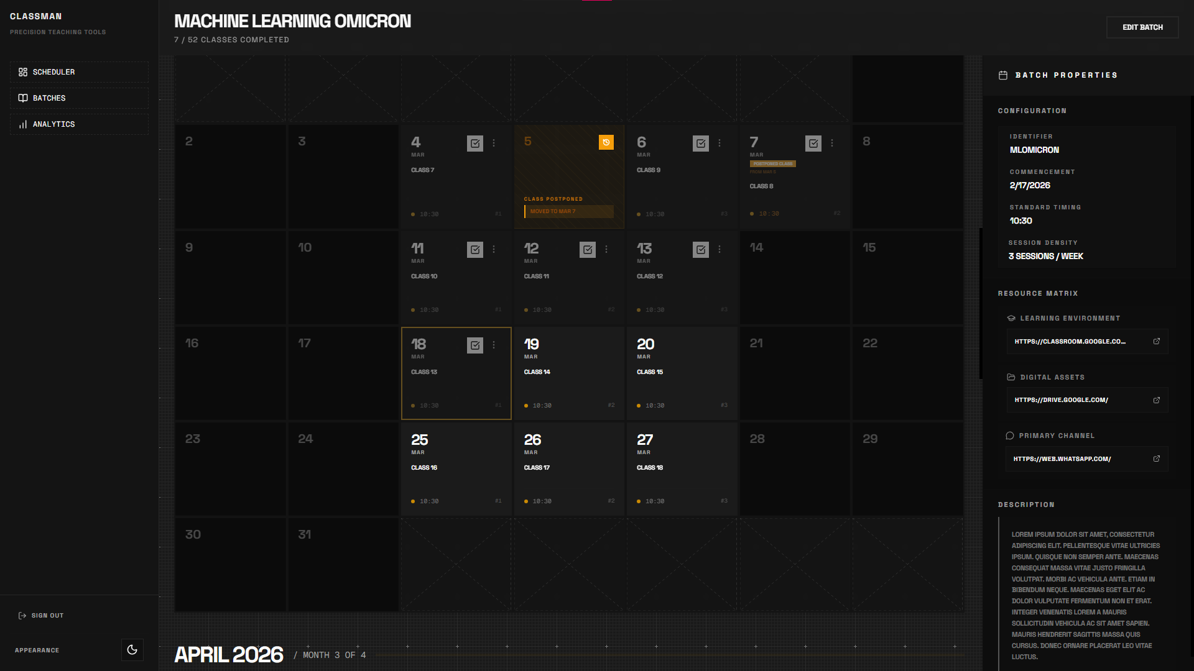This screenshot has width=1194, height=671.
Task: Click the postponed clock icon on March 5
Action: tap(606, 142)
